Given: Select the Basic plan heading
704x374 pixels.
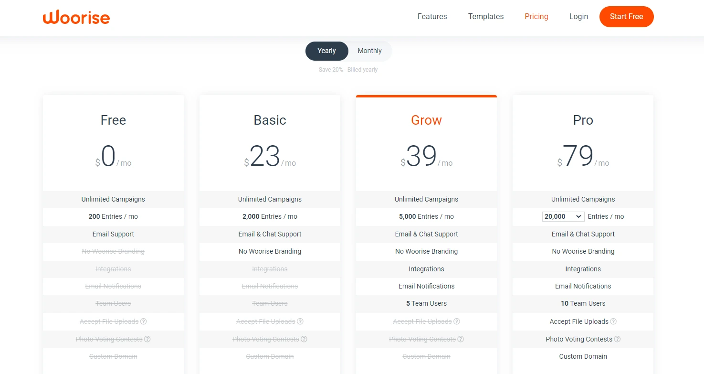Looking at the screenshot, I should coord(270,120).
